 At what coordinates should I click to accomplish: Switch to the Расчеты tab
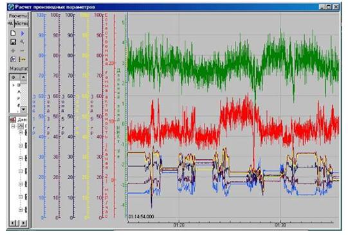(18, 16)
